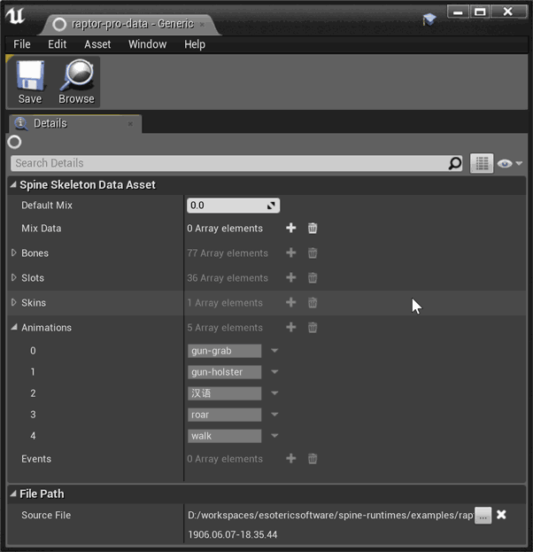
Task: Collapse the Animations array
Action: click(x=13, y=328)
